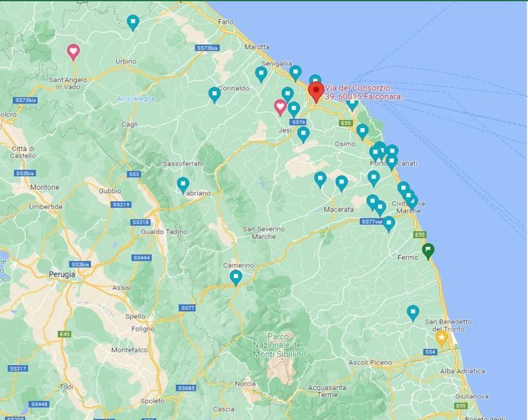Click the Urbino town label
Image resolution: width=528 pixels, height=420 pixels.
[x=126, y=61]
